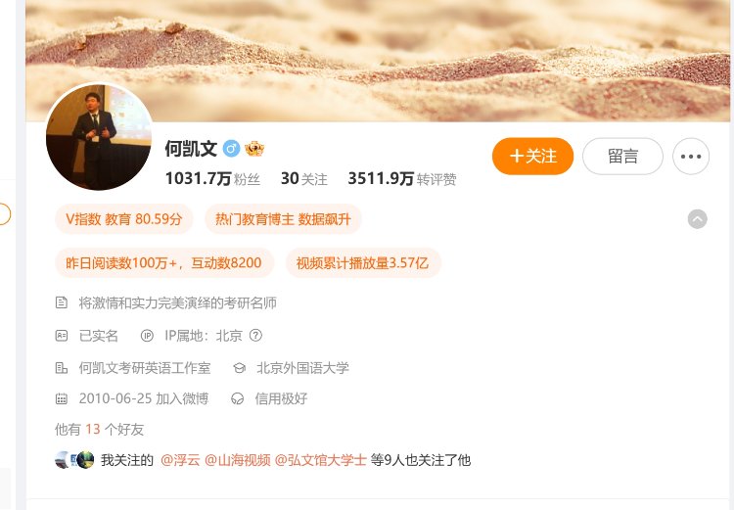Screen dimensions: 734x510
Task: Open the @弘文馆大学士 mention link
Action: tap(320, 460)
